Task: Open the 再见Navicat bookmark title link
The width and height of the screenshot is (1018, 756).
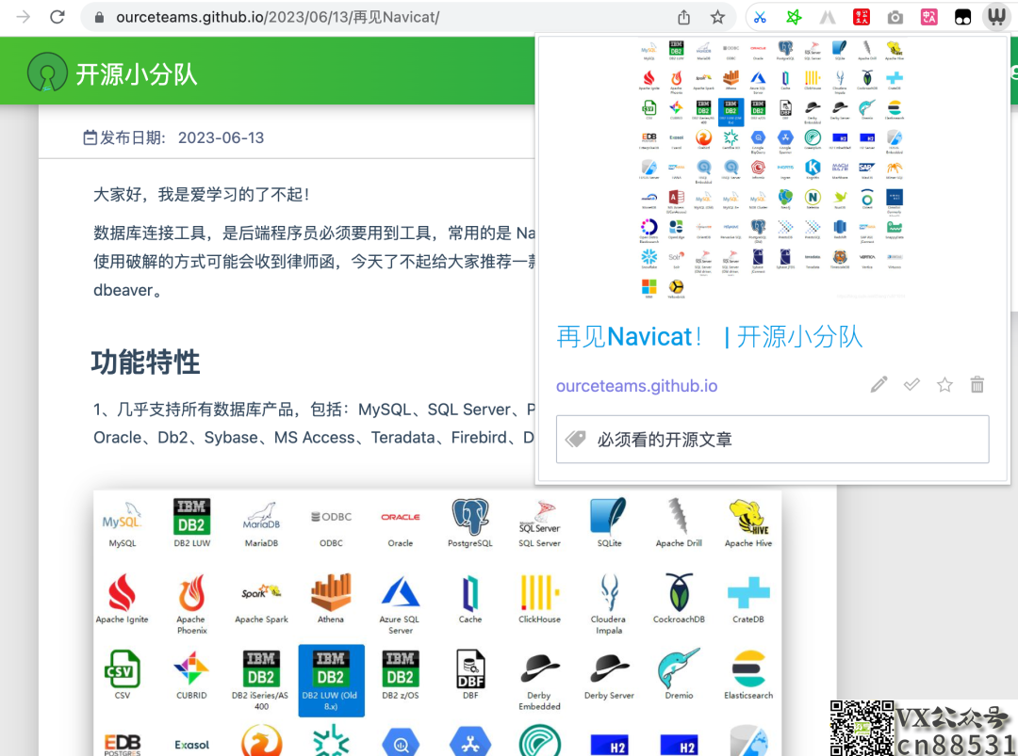Action: click(709, 337)
